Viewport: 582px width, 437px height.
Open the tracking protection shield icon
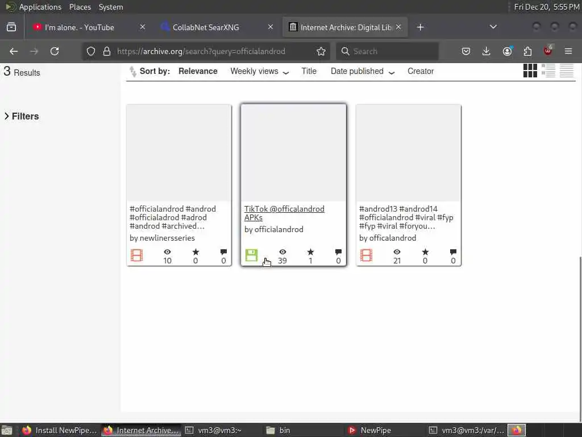point(91,51)
